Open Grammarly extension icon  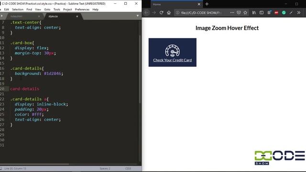pyautogui.click(x=284, y=13)
